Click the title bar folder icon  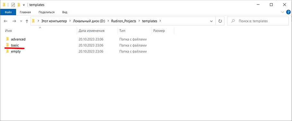point(4,5)
